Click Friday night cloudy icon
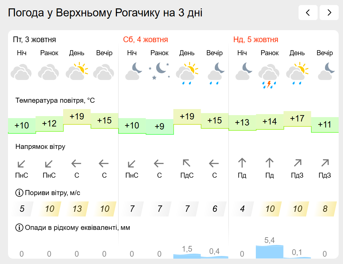Image resolution: width=343 pixels, height=264 pixels. coord(21,72)
